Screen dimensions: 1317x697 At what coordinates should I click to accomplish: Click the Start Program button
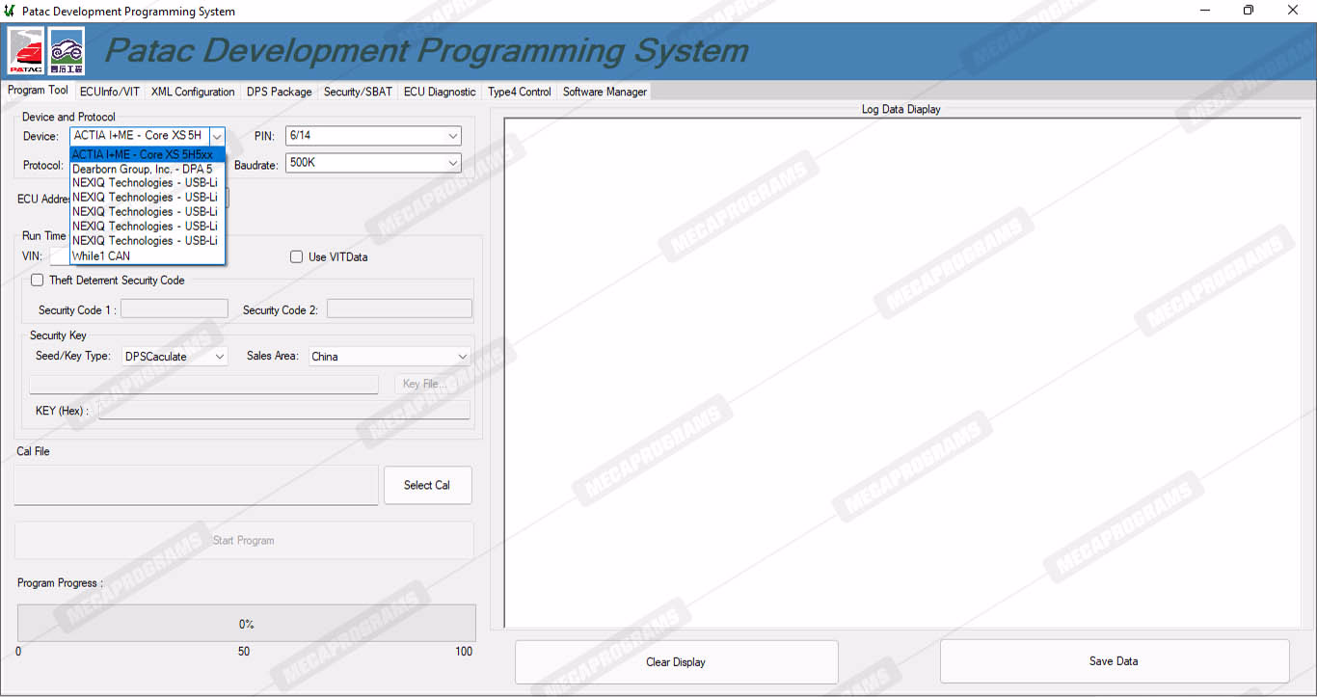click(244, 541)
